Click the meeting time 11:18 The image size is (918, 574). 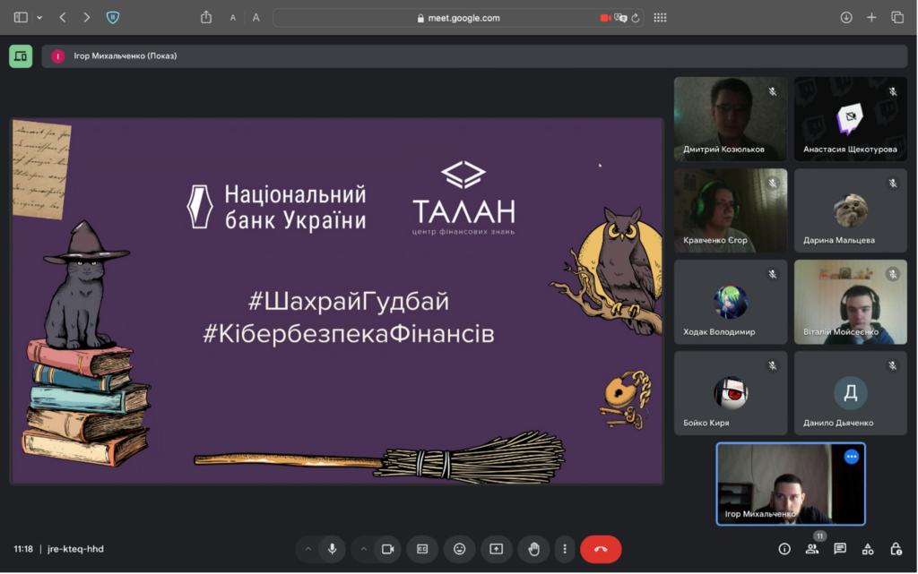[23, 549]
